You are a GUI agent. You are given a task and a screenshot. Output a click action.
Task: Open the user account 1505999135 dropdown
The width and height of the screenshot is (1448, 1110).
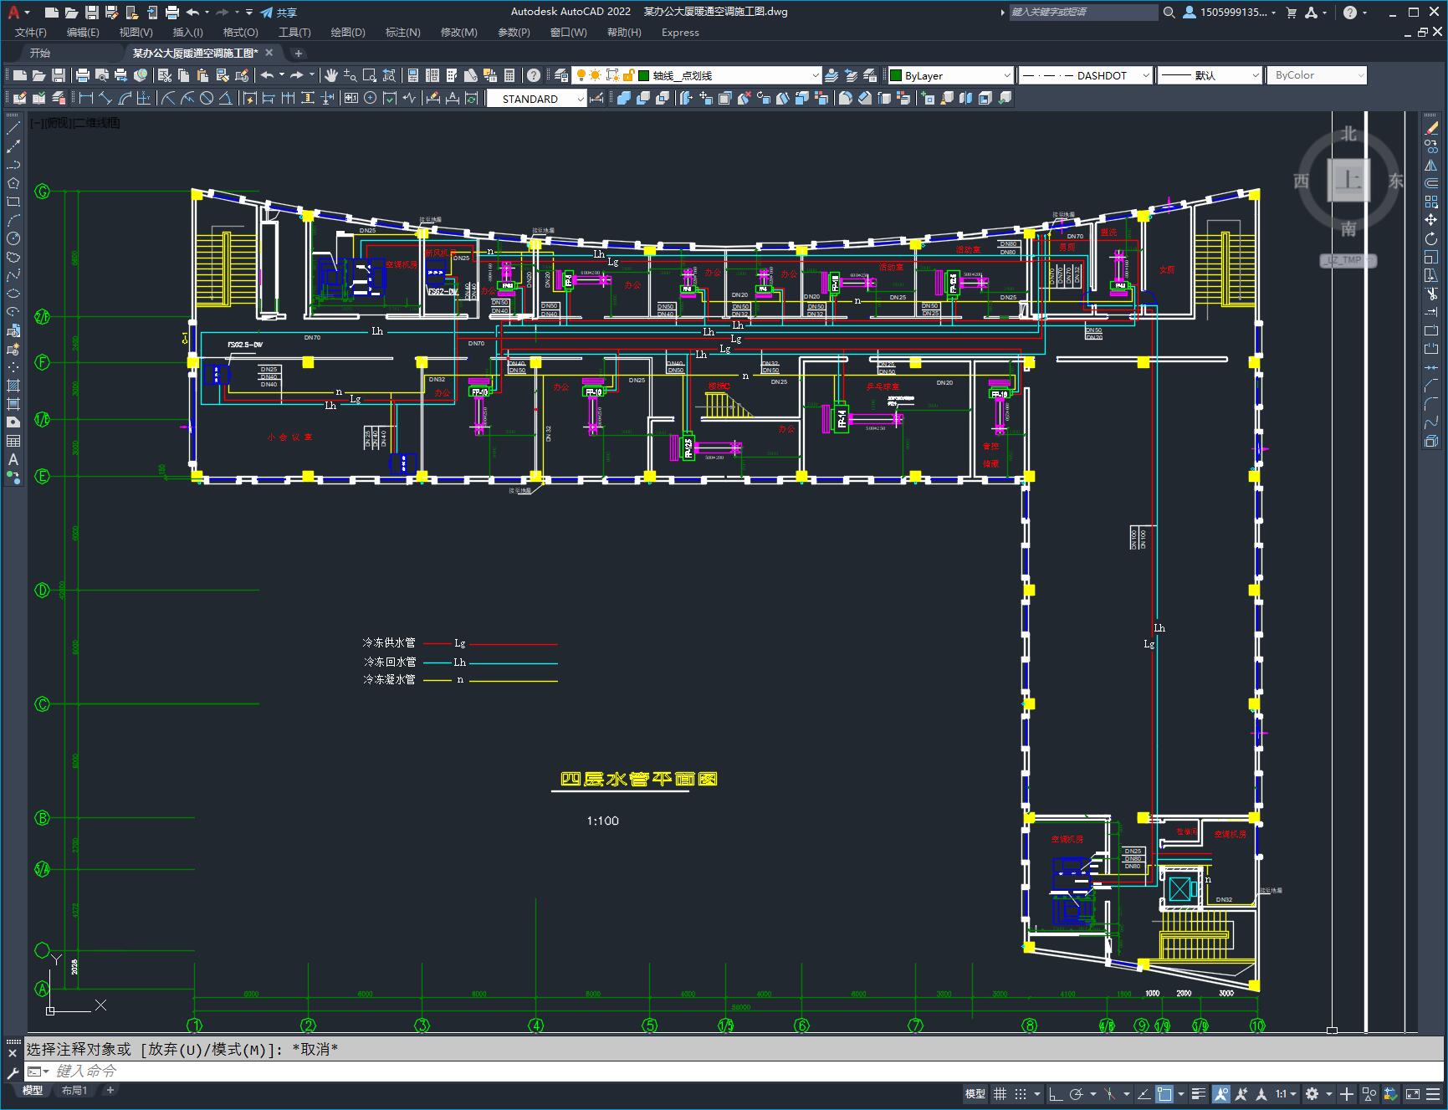(x=1230, y=12)
